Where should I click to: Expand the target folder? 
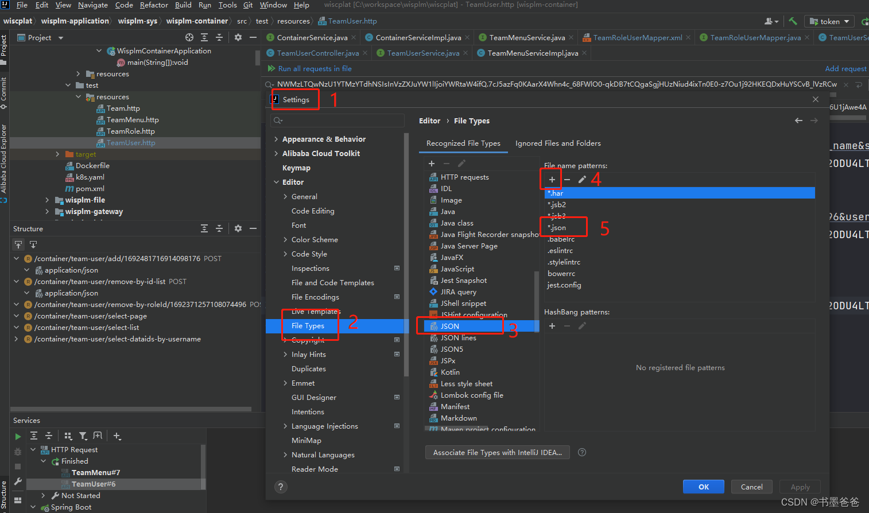click(57, 154)
